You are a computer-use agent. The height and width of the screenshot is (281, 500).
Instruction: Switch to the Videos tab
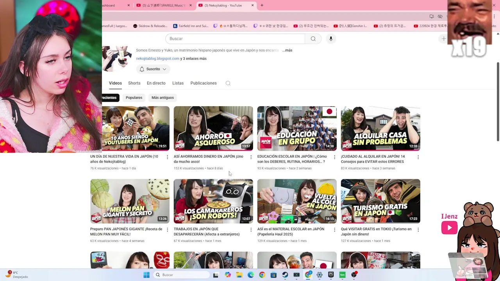click(x=115, y=83)
